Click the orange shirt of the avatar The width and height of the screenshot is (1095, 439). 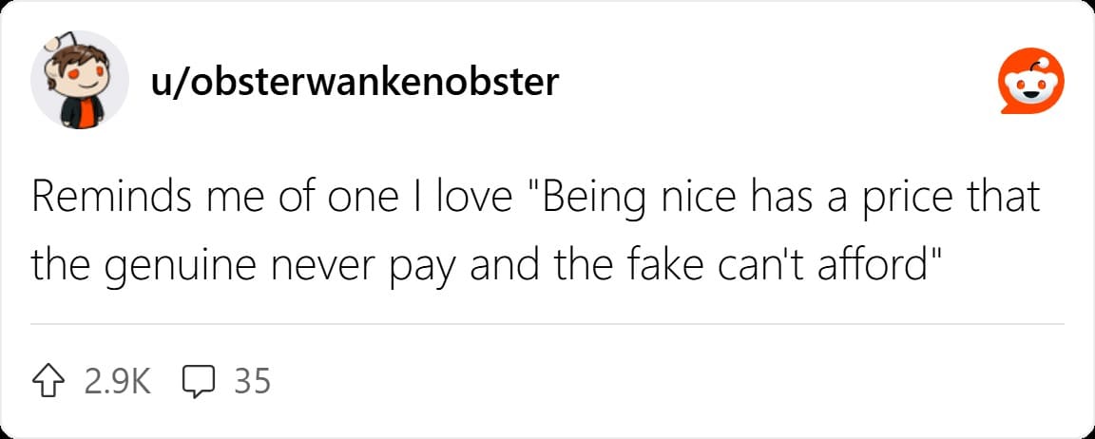86,114
